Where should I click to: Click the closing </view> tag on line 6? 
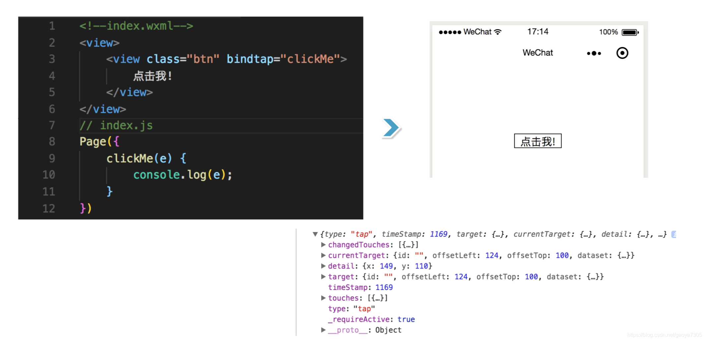click(103, 109)
